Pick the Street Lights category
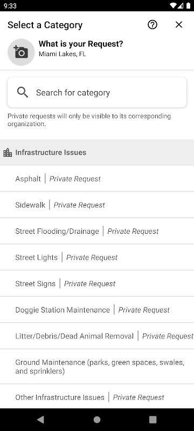Image resolution: width=194 pixels, height=431 pixels. pos(97,258)
